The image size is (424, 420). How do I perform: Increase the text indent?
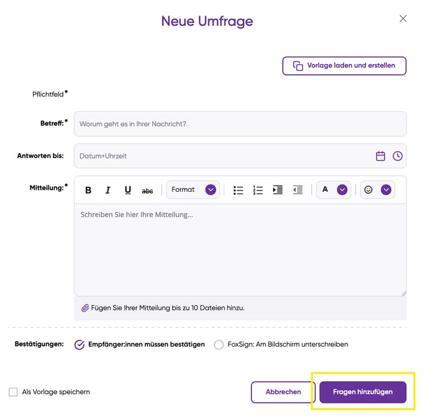tap(278, 190)
